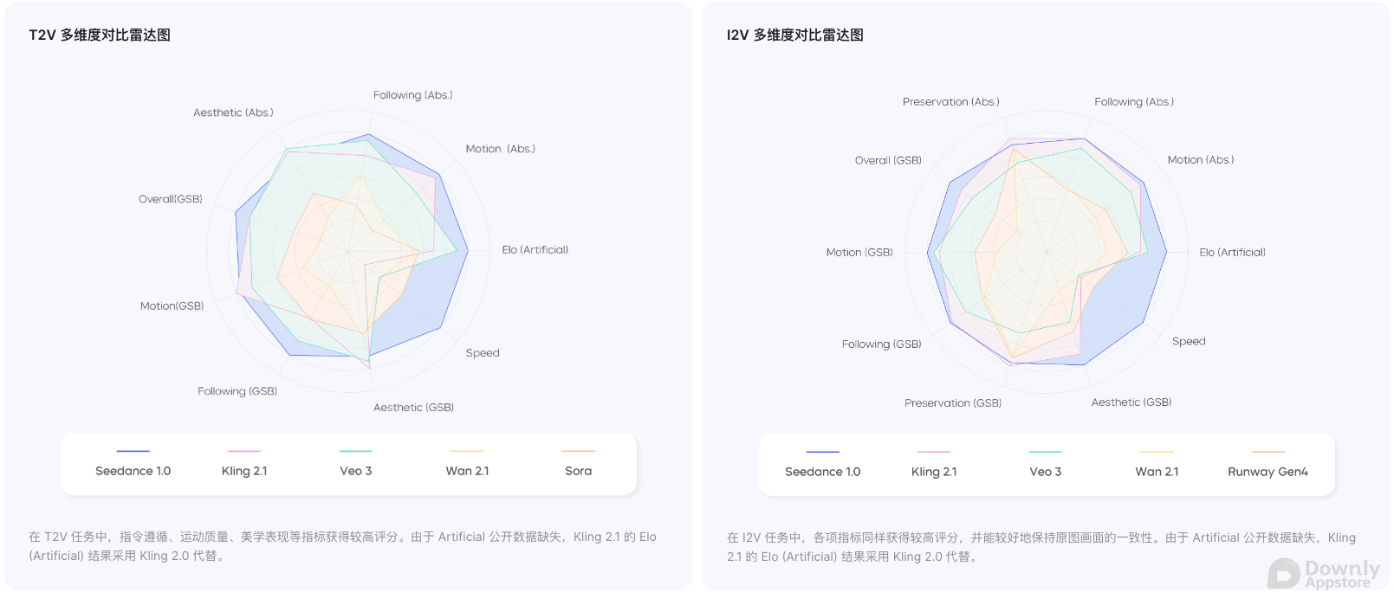1394x592 pixels.
Task: Select the Elo (Artificial) axis label on T2V chart
Action: (x=535, y=249)
